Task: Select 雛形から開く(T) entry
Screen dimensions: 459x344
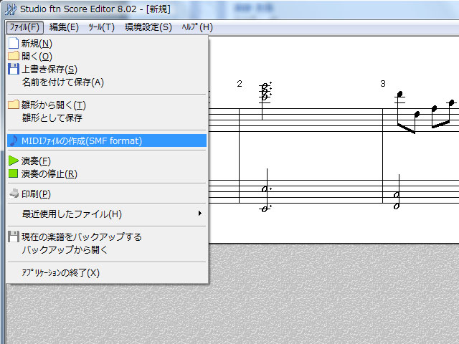Action: click(x=107, y=105)
